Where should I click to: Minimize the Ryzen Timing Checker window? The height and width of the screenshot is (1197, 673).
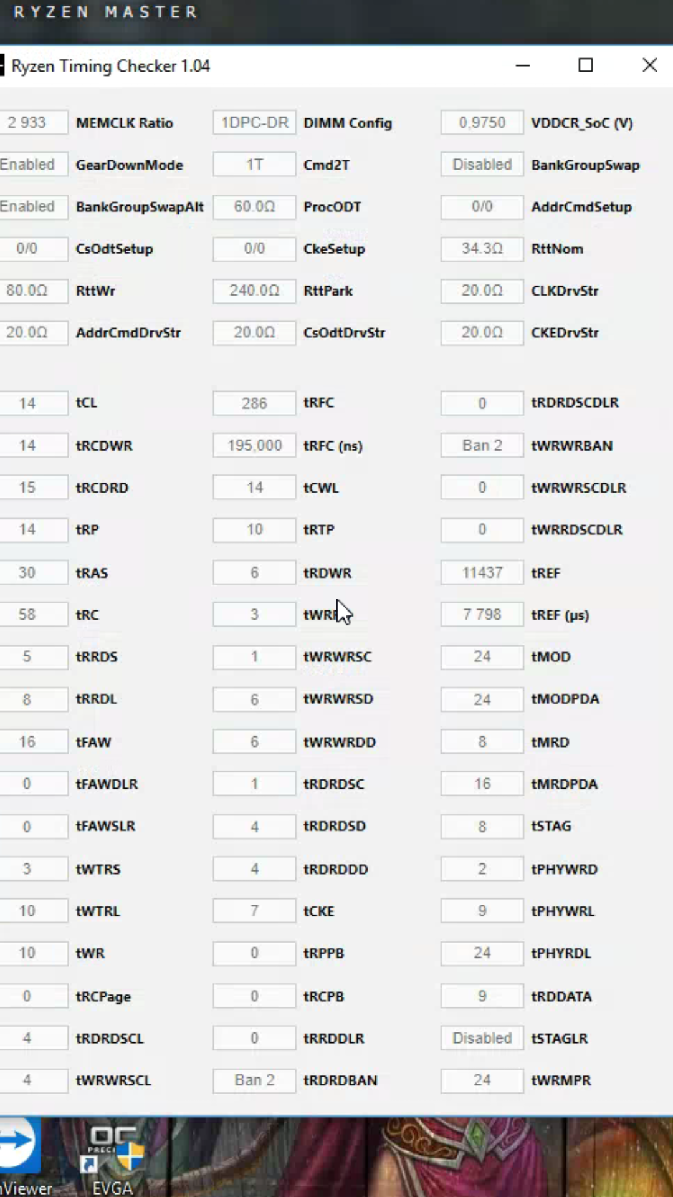[x=523, y=65]
